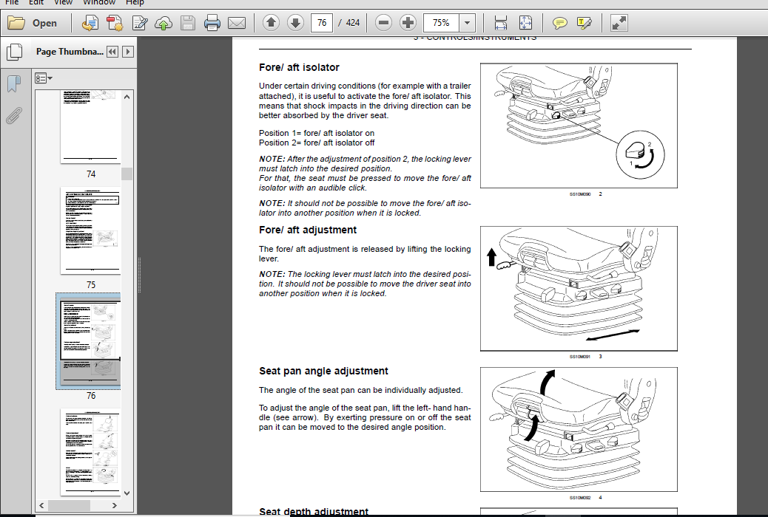Go to next page with down arrow
768x517 pixels.
[x=295, y=23]
